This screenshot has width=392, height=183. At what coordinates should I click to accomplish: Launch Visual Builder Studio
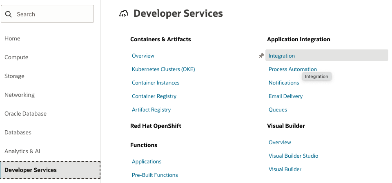coord(293,156)
